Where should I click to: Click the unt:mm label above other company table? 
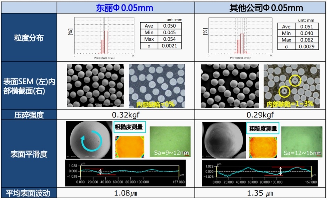pyautogui.click(x=306, y=20)
